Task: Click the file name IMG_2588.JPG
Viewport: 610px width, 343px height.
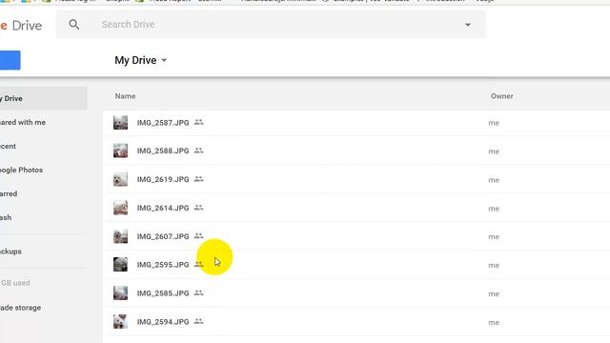Action: point(163,151)
